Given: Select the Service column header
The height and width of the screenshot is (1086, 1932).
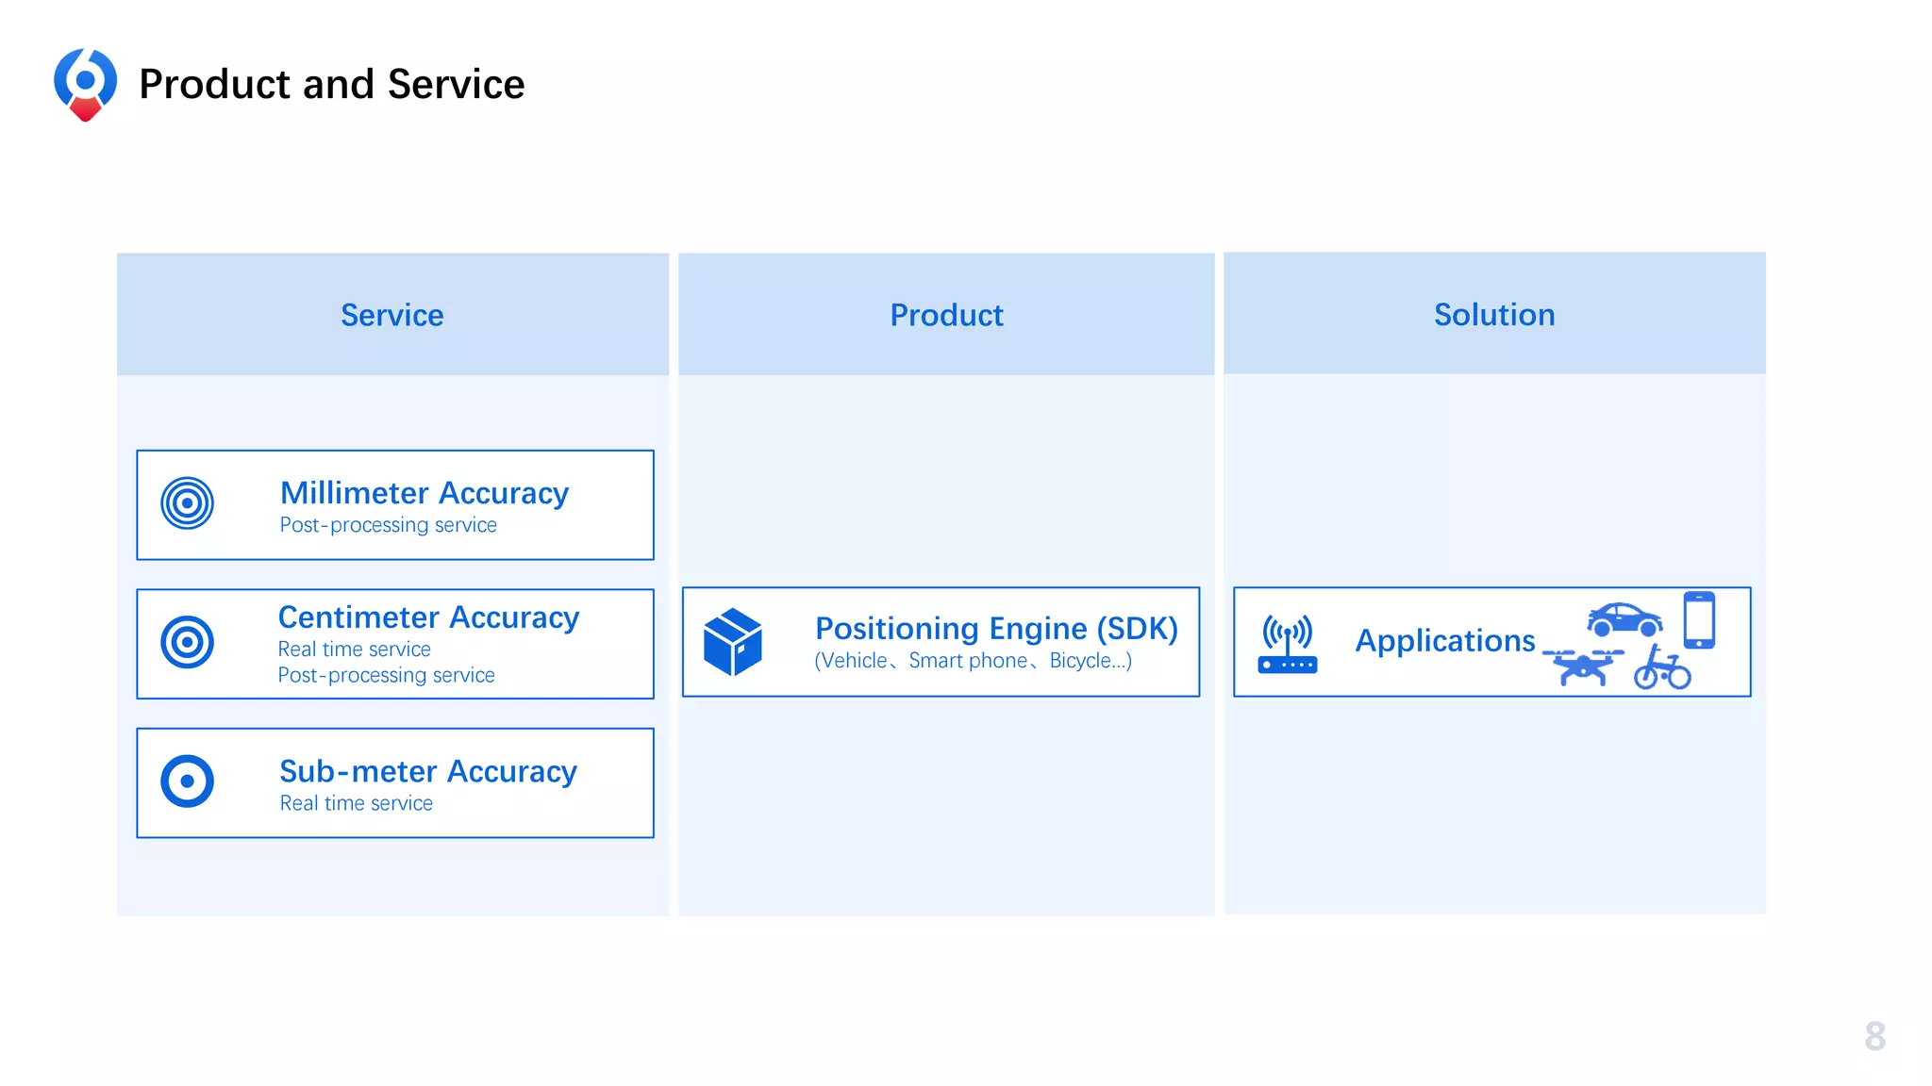Looking at the screenshot, I should [x=392, y=315].
